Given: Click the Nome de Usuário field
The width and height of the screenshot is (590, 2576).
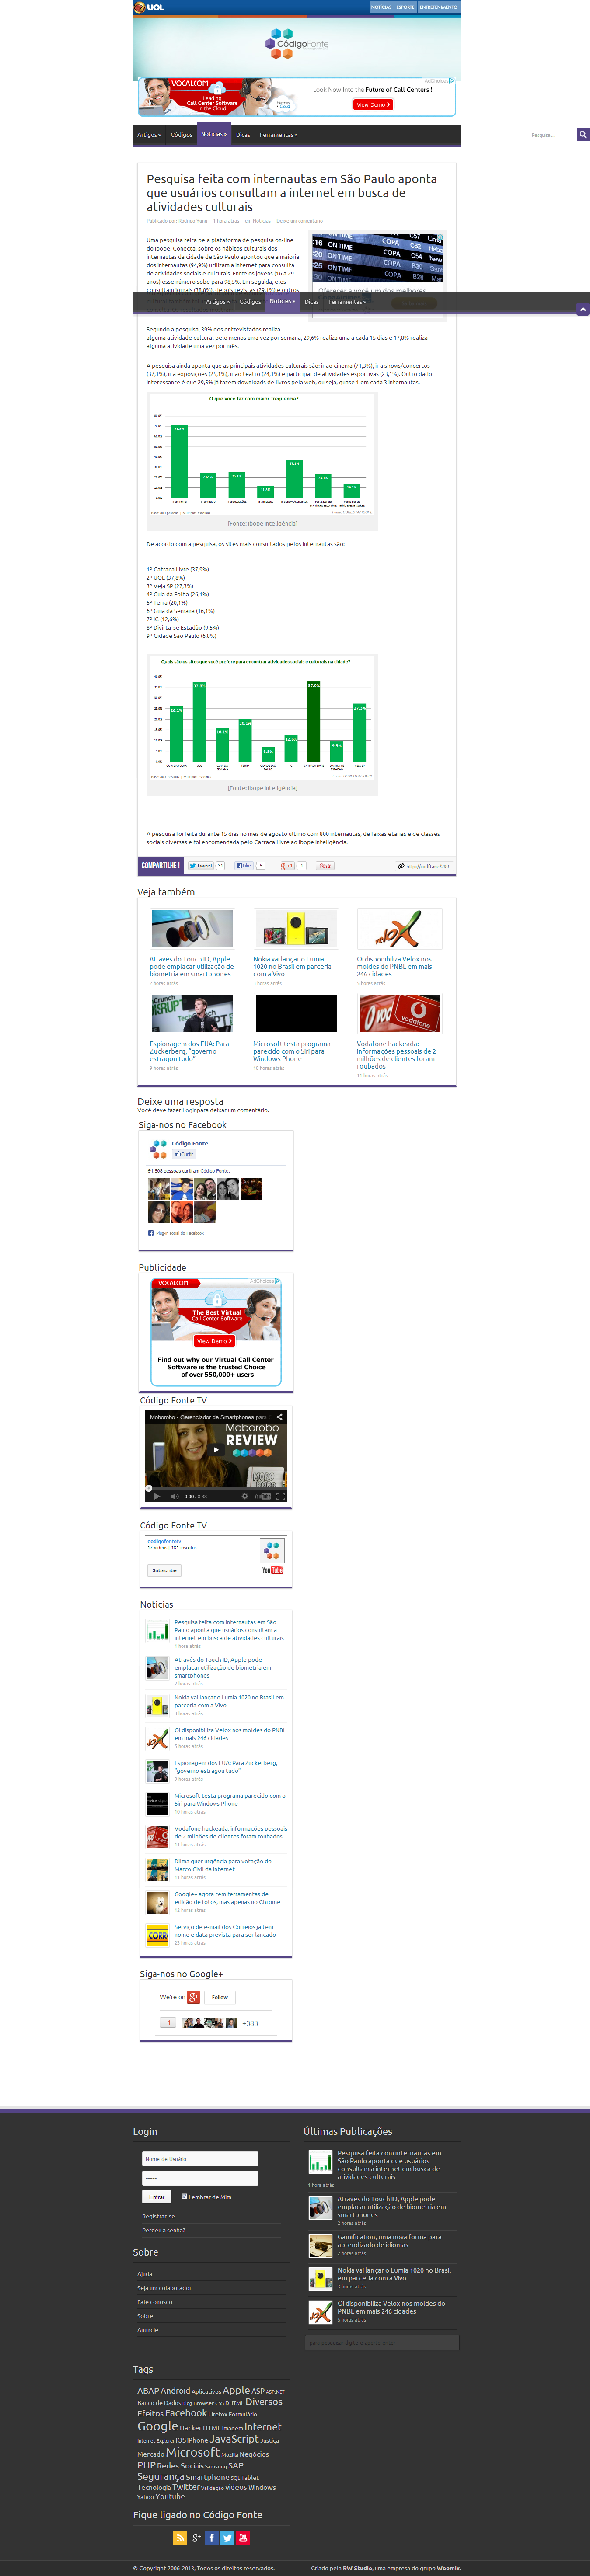Looking at the screenshot, I should tap(200, 2158).
